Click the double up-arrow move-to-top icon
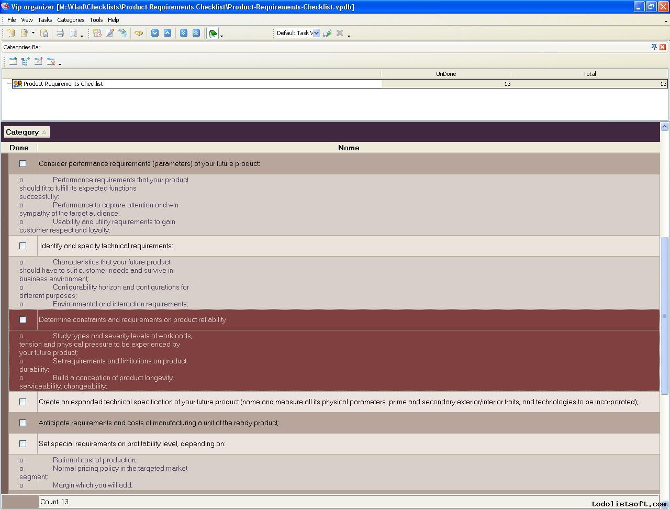Screen dimensions: 670x510 click(x=196, y=33)
